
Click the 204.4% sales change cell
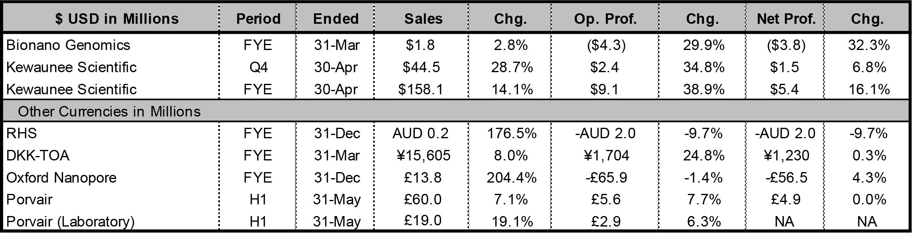pyautogui.click(x=511, y=177)
